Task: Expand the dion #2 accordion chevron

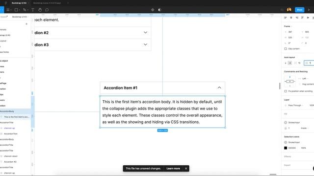Action: click(x=145, y=33)
